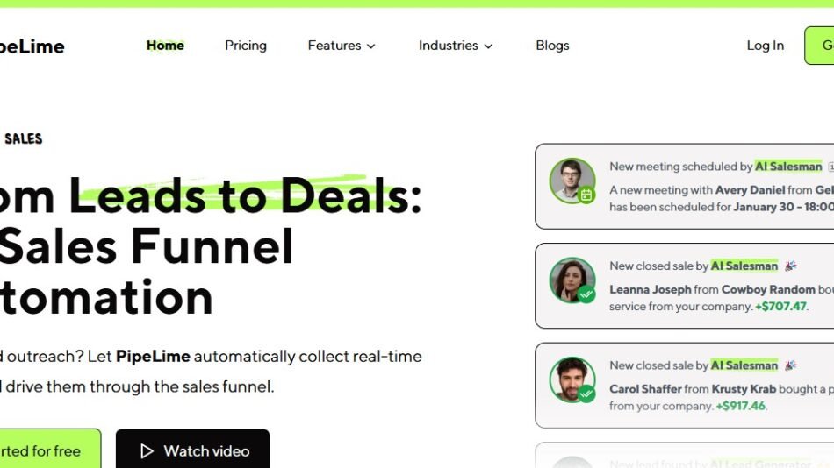Open the Leanna Joseph closed sale card
834x468 pixels.
pyautogui.click(x=685, y=286)
